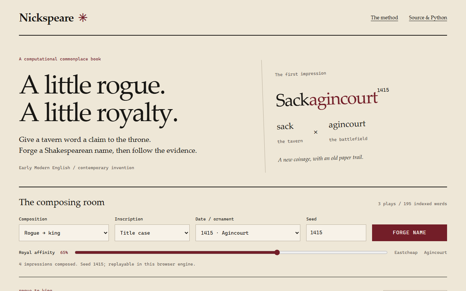Click '3 plays / 195 indexed words' text
This screenshot has width=466, height=291.
(412, 204)
